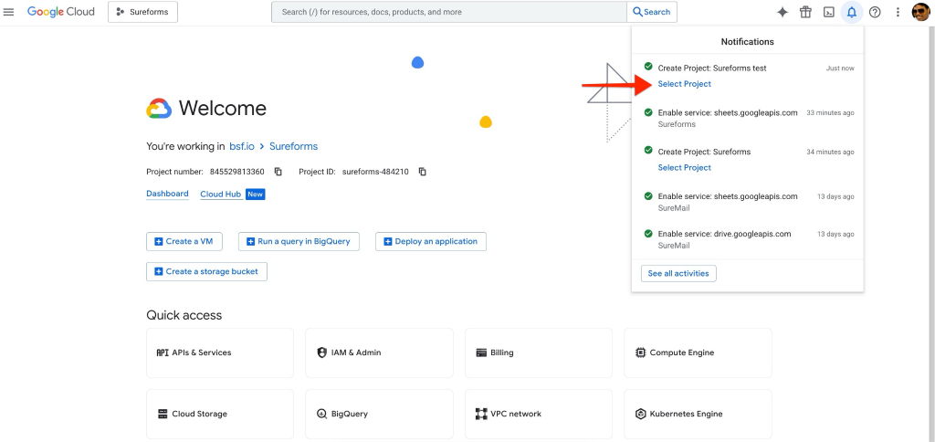Open the Sureforms project picker dropdown
The height and width of the screenshot is (442, 935).
click(142, 12)
